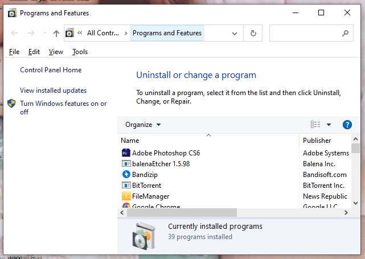Select Programs and Features breadcrumb
The width and height of the screenshot is (365, 259).
coord(167,33)
